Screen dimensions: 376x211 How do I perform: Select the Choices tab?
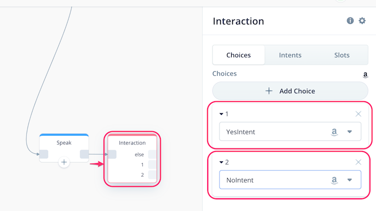point(239,55)
